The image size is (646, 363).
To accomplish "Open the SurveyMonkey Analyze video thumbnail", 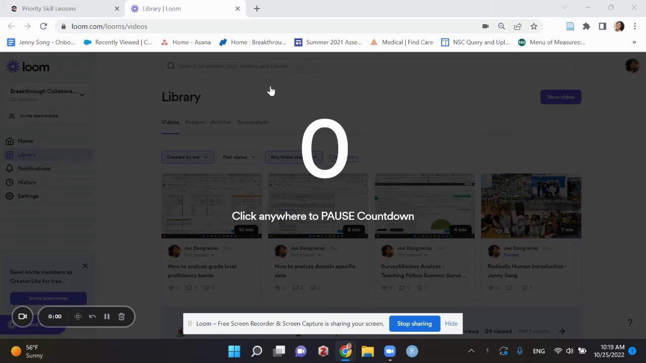I will tap(424, 206).
